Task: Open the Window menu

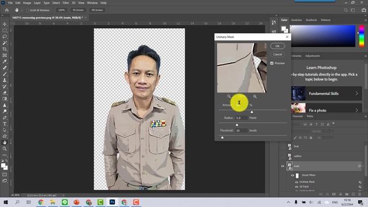Action: click(x=92, y=3)
